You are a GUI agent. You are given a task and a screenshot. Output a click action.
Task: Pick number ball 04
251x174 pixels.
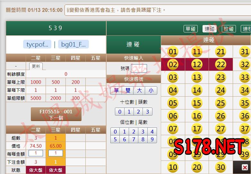click(x=173, y=90)
